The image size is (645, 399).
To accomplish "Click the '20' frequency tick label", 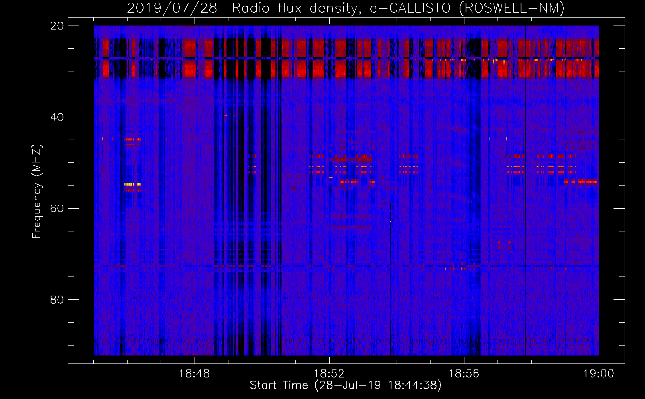I will coord(57,26).
